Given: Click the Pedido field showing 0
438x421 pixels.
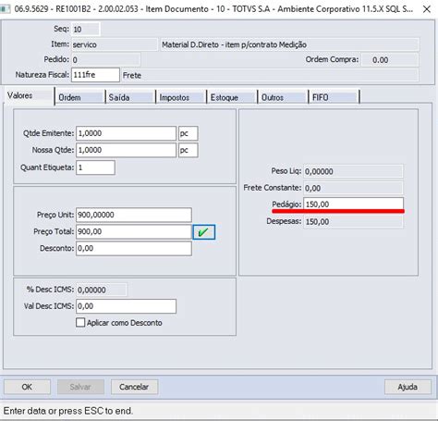Looking at the screenshot, I should (106, 59).
